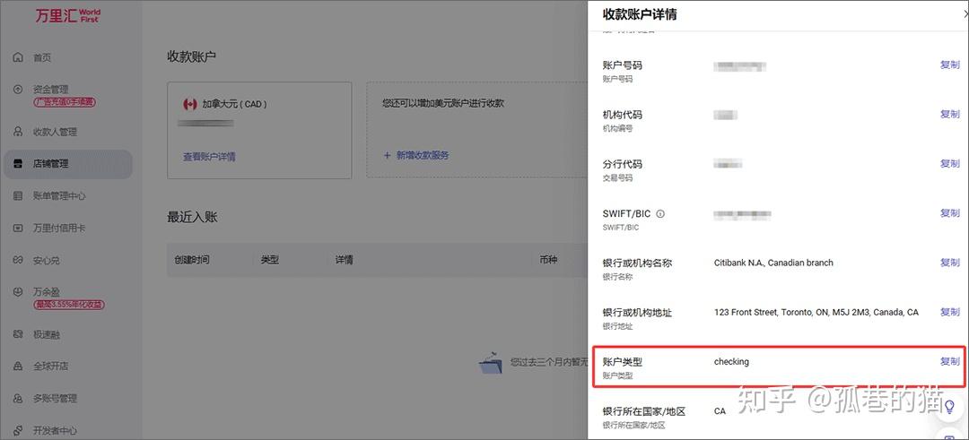Click the 多账号管理 sidebar icon

coord(18,398)
